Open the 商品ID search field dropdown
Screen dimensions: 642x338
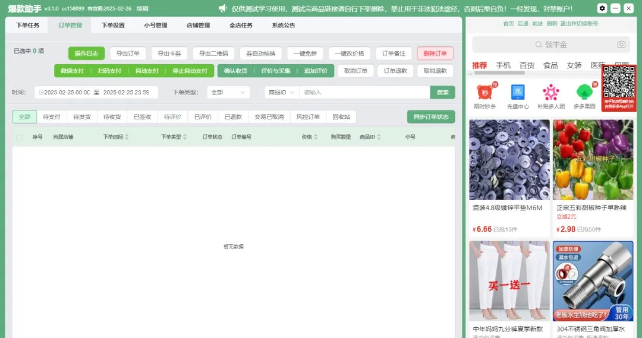pyautogui.click(x=281, y=93)
